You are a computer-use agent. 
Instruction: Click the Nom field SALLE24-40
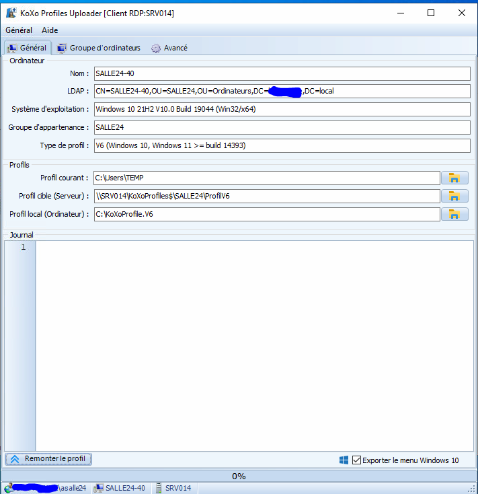(x=282, y=74)
